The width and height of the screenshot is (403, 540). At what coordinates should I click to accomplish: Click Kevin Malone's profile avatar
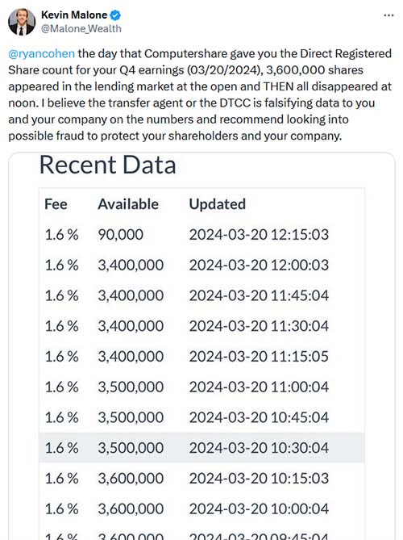pos(22,22)
